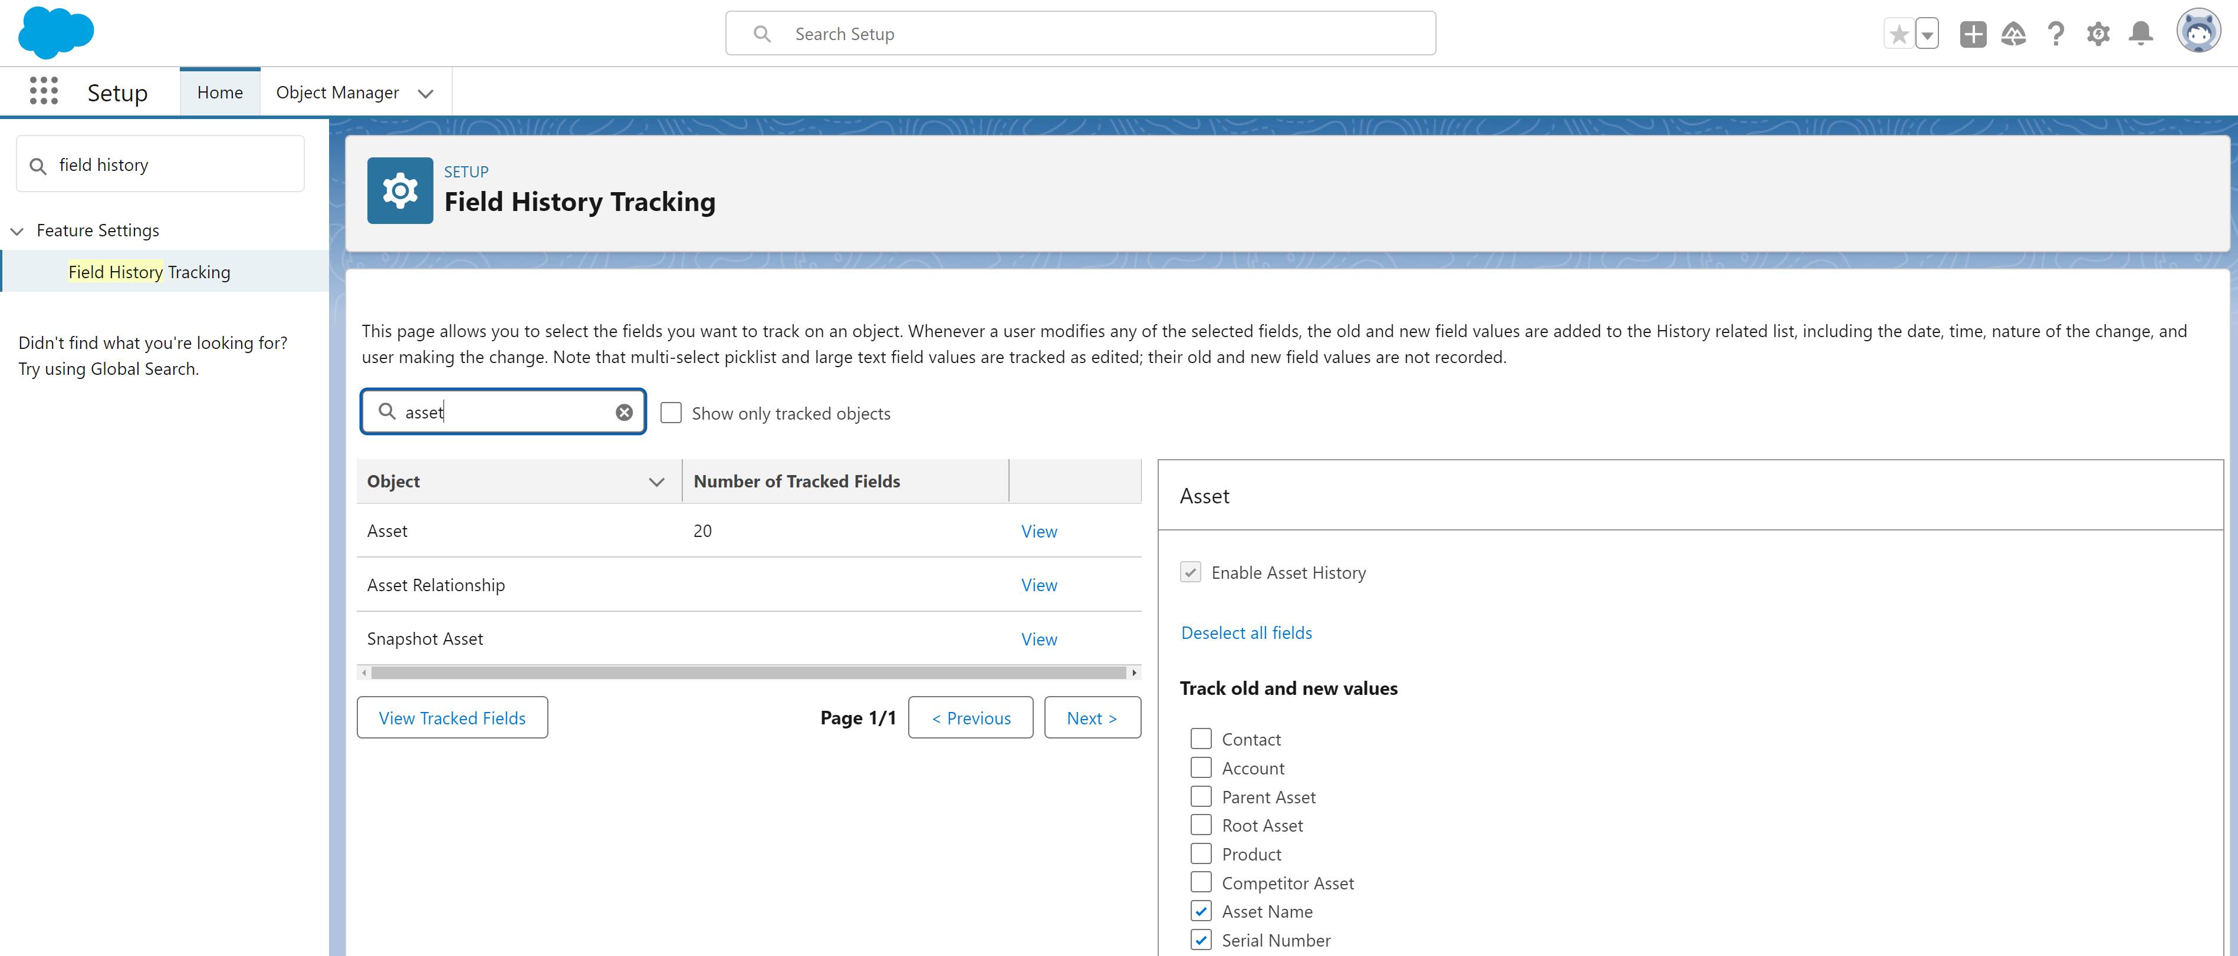Image resolution: width=2238 pixels, height=956 pixels.
Task: Click scrollbar right arrow under table
Action: (1134, 673)
